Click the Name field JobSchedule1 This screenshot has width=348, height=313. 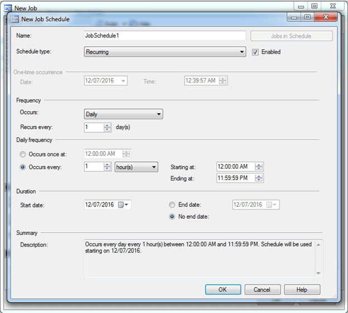tap(165, 36)
